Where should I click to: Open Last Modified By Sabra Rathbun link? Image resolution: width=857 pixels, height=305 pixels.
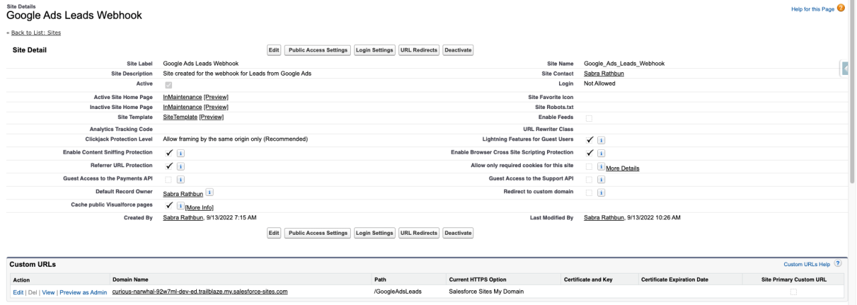(604, 218)
